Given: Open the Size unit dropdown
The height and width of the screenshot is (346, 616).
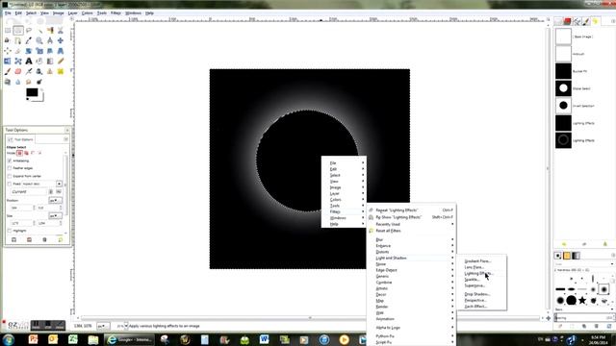Looking at the screenshot, I should [x=55, y=215].
